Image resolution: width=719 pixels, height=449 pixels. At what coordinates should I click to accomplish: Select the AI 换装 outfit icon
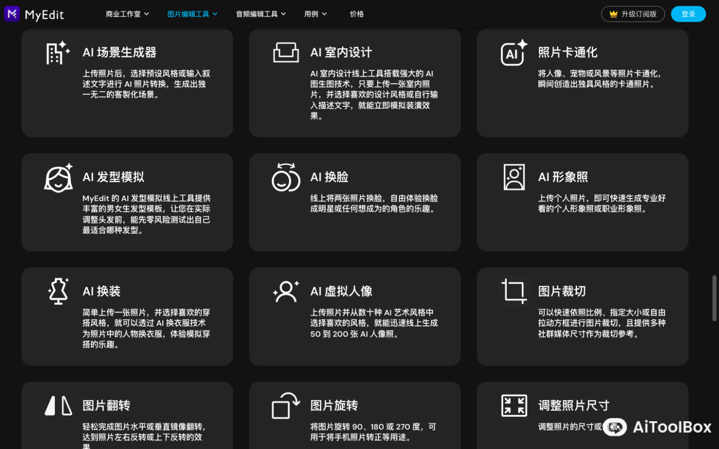[x=58, y=291]
